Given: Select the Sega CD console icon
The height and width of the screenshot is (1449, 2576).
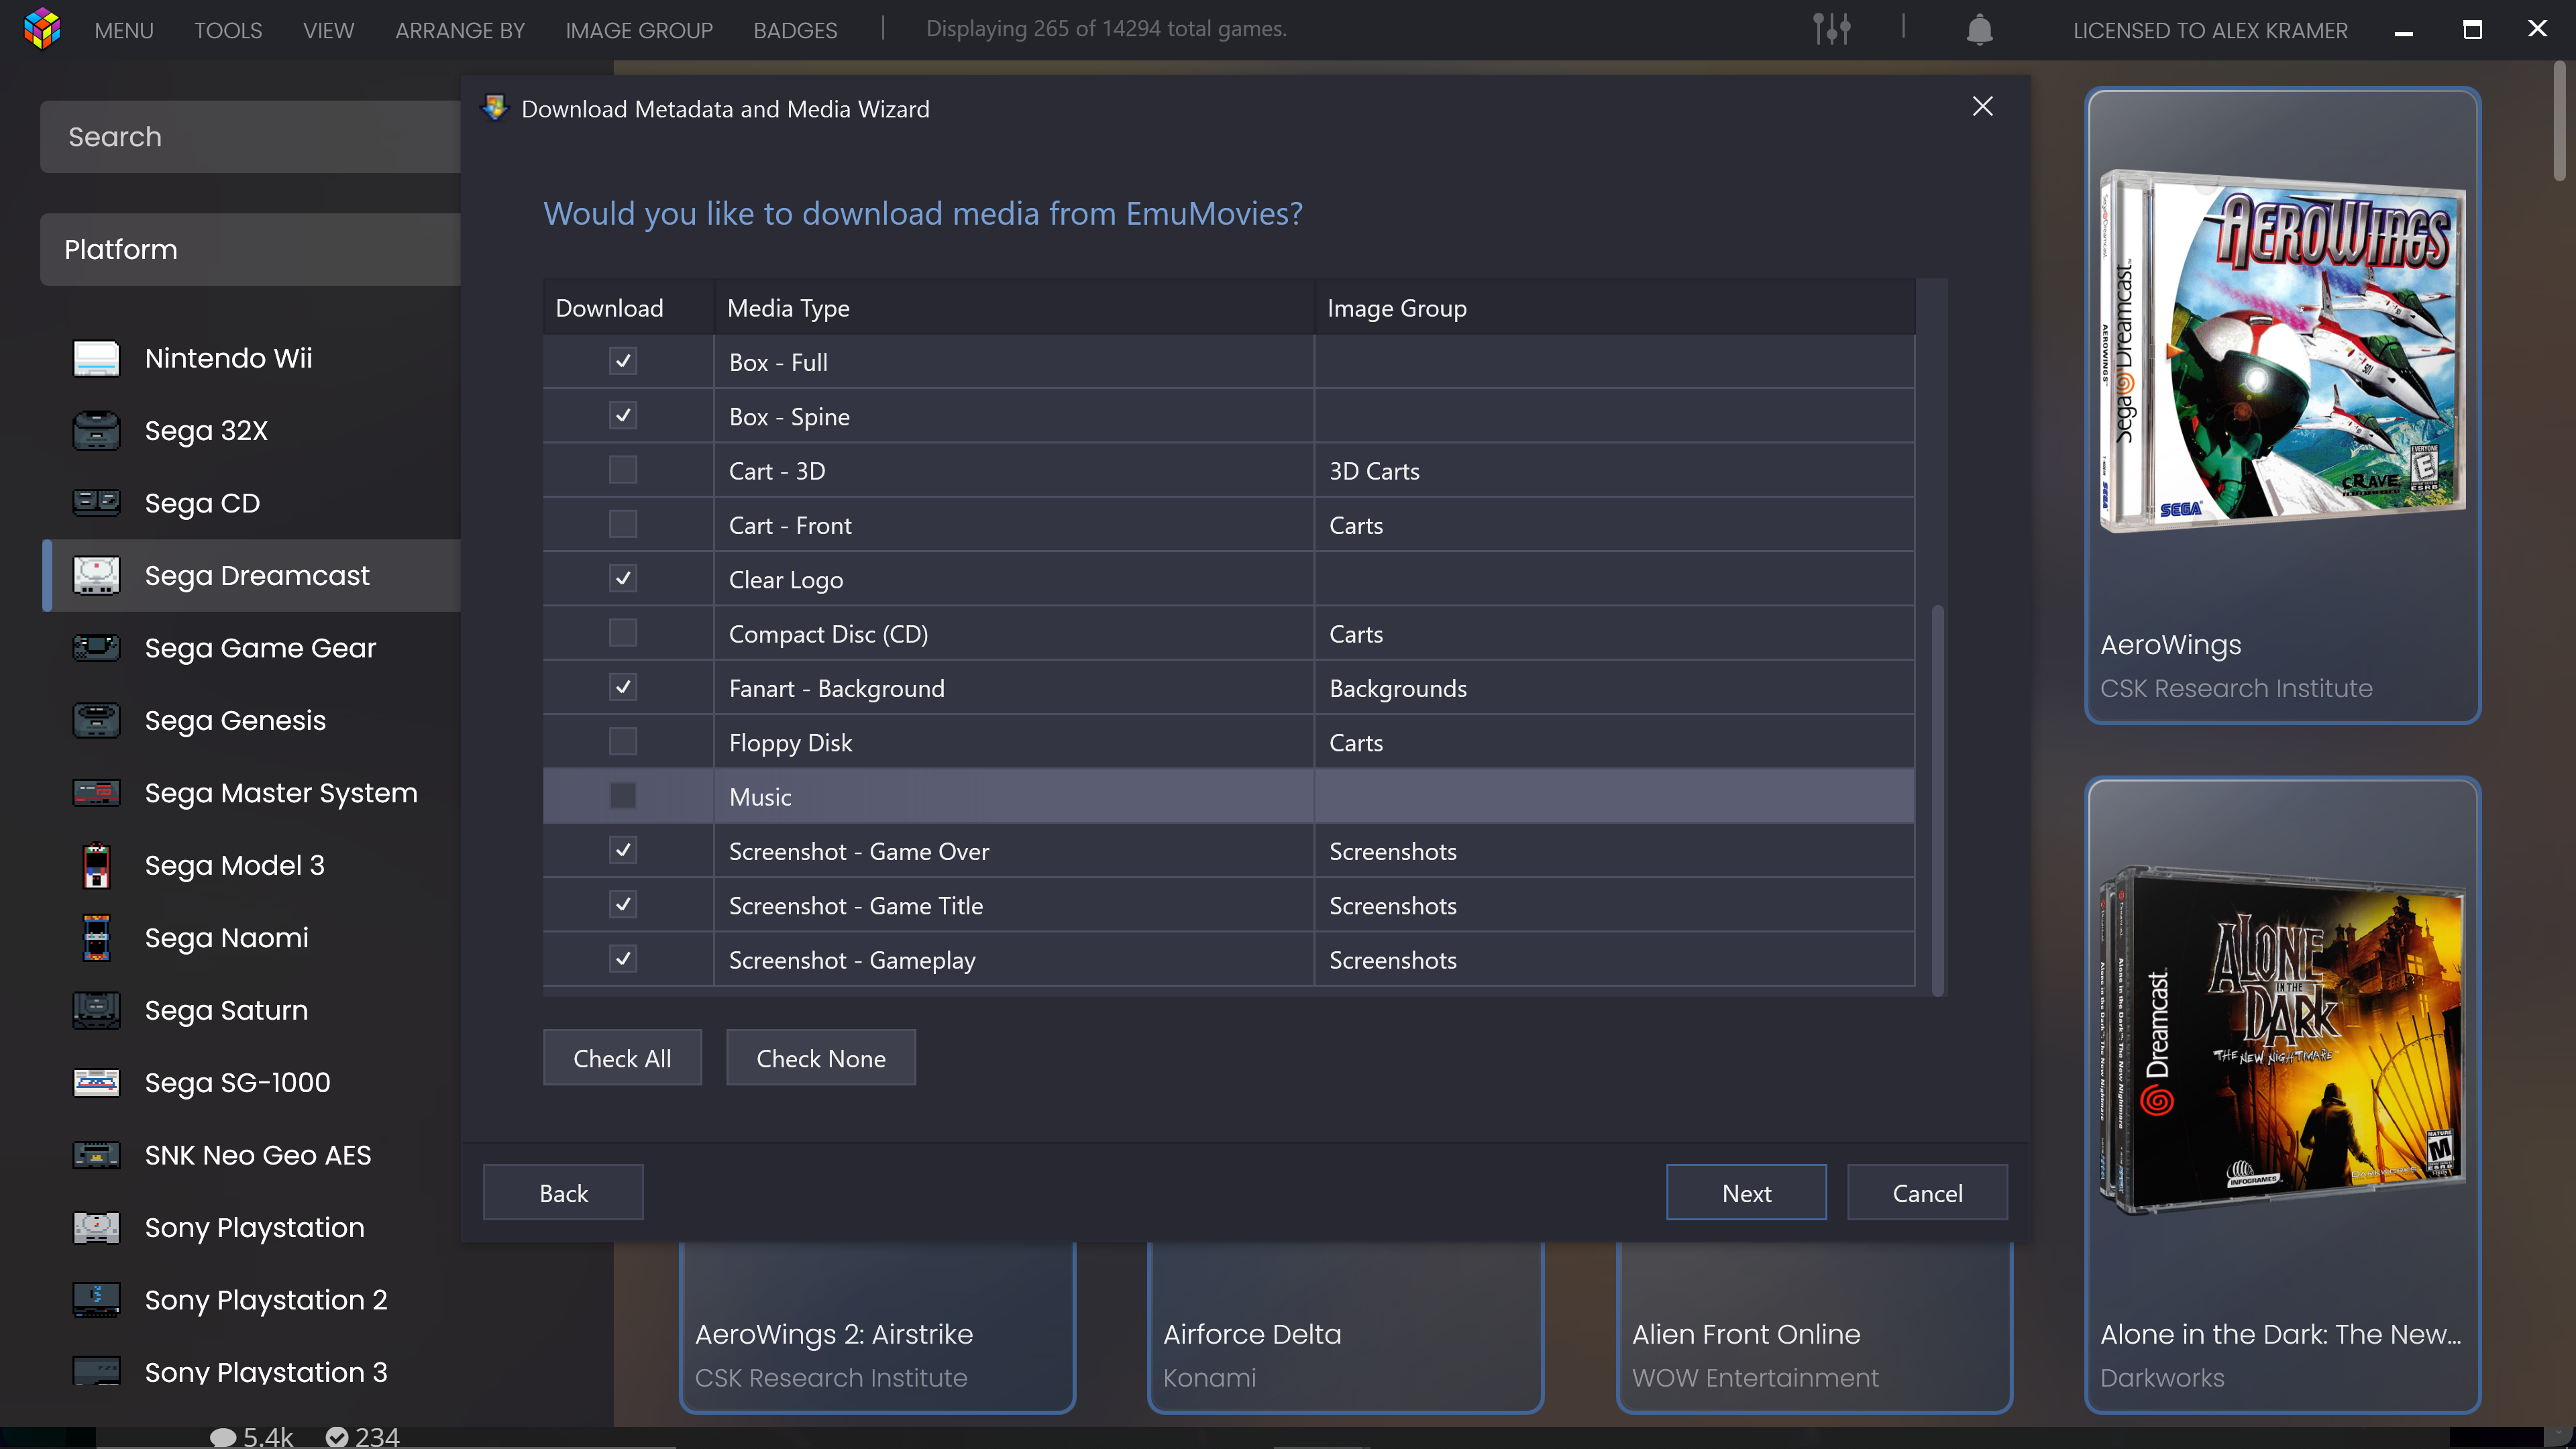Looking at the screenshot, I should [x=96, y=503].
